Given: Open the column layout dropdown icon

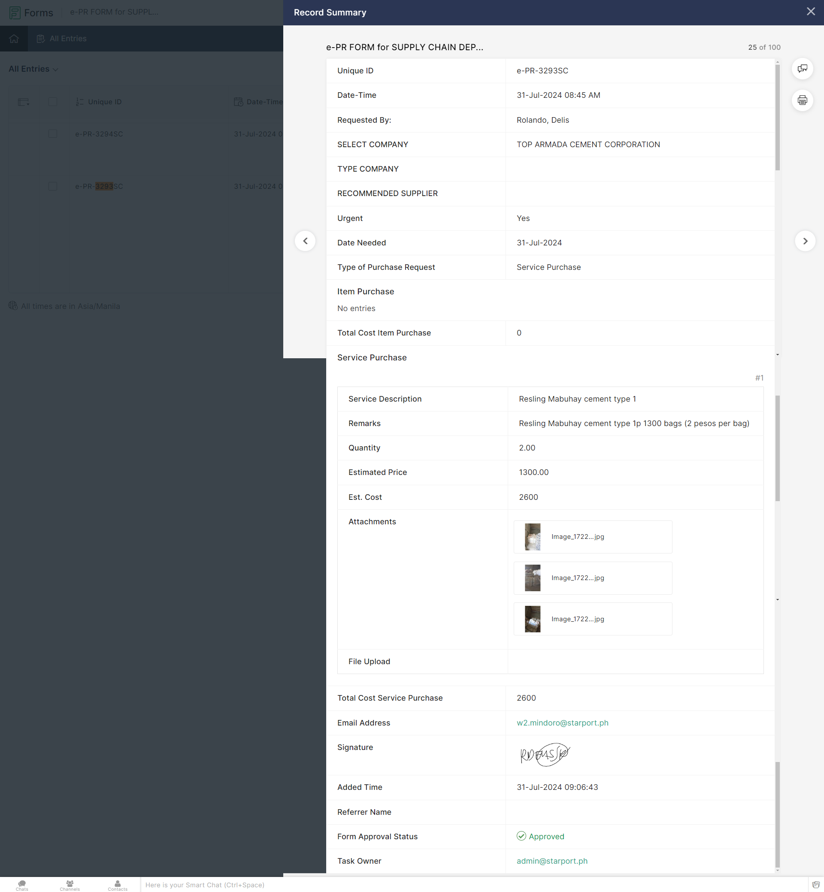Looking at the screenshot, I should click(x=24, y=102).
